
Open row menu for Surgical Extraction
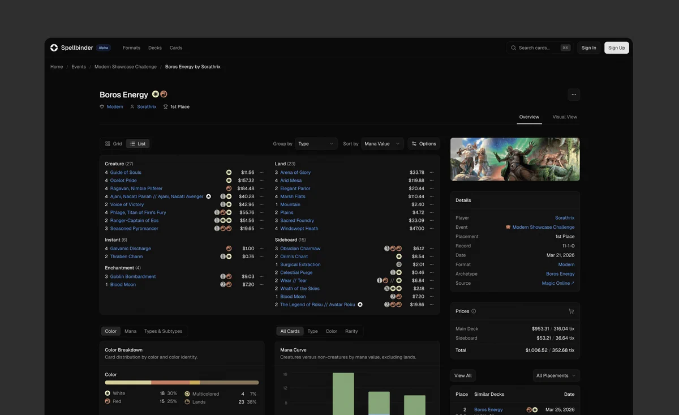[432, 264]
